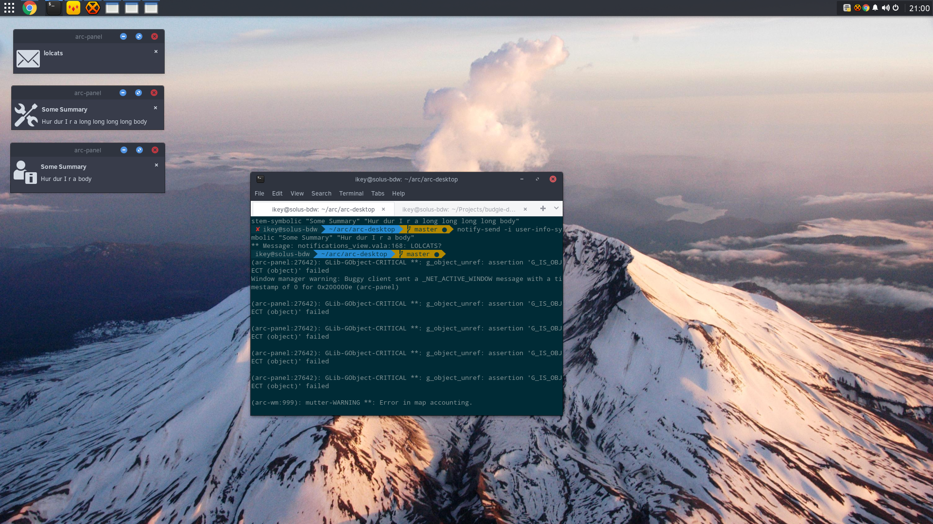Click the terminal icon in the terminal title bar

click(x=260, y=179)
